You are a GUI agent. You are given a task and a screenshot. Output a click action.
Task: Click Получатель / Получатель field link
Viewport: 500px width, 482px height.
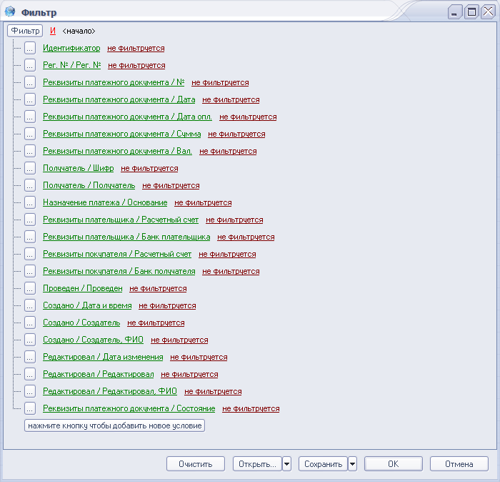click(89, 185)
